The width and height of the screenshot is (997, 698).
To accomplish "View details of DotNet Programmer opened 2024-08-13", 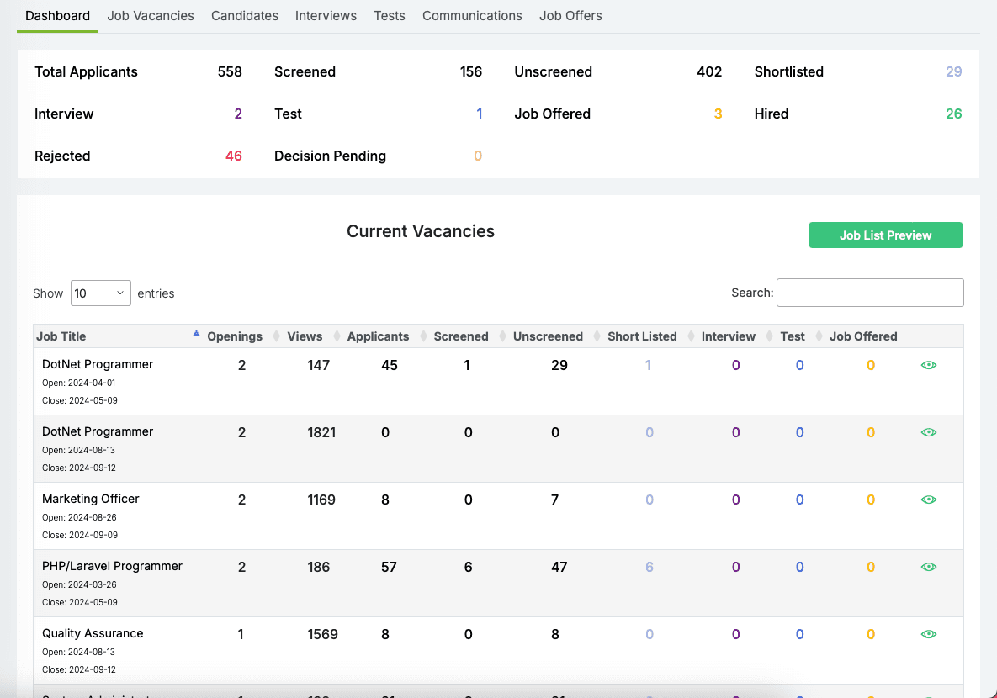I will (x=928, y=432).
